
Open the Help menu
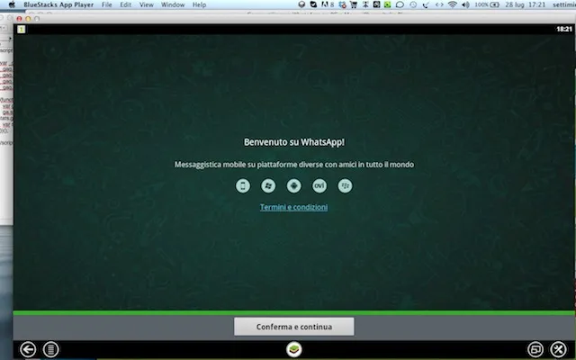tap(199, 4)
